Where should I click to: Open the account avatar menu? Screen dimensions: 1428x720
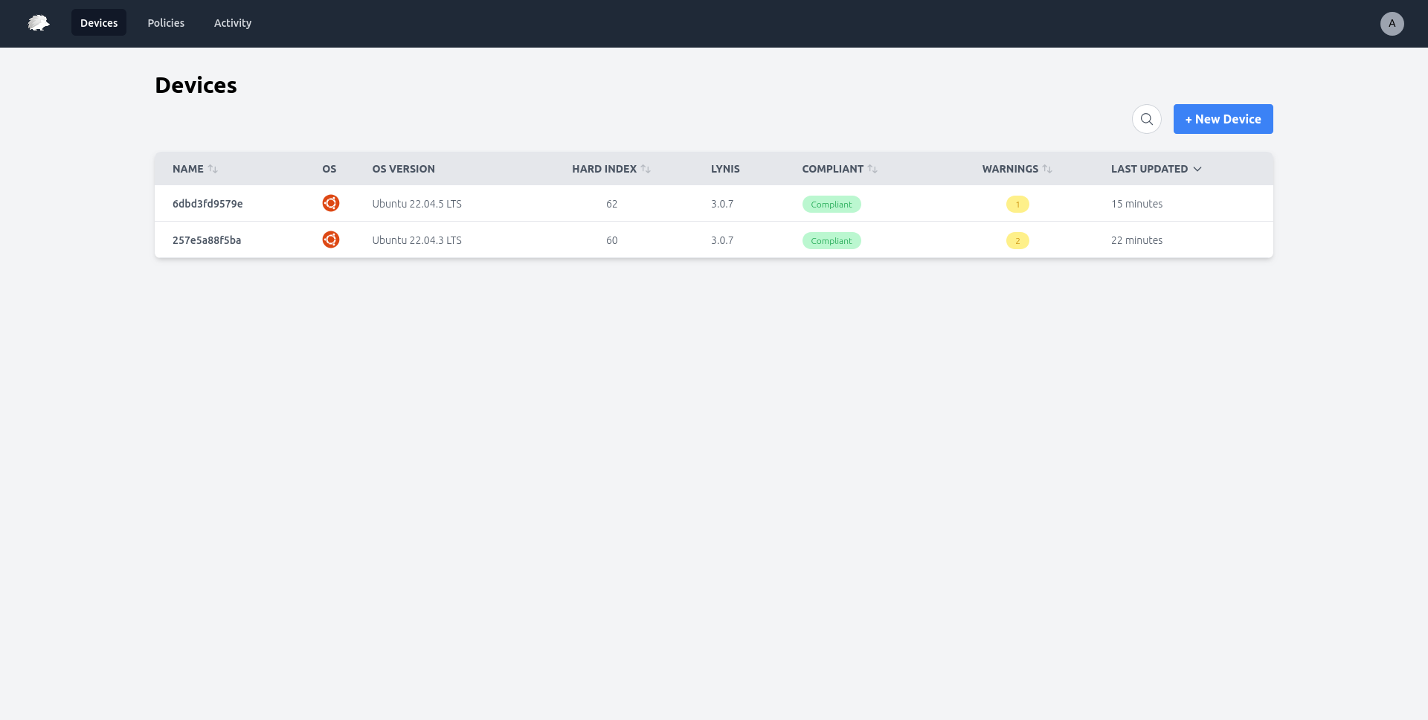[x=1392, y=24]
